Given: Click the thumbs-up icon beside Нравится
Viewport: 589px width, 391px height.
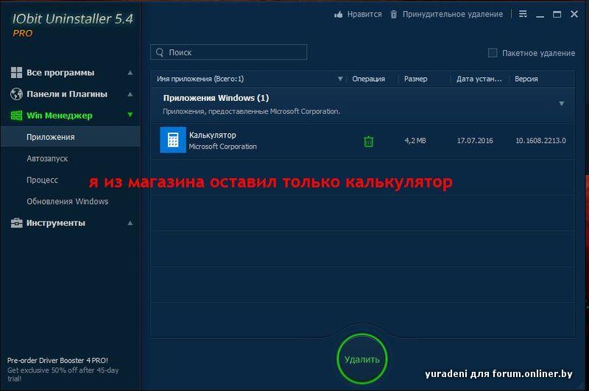Looking at the screenshot, I should click(339, 14).
